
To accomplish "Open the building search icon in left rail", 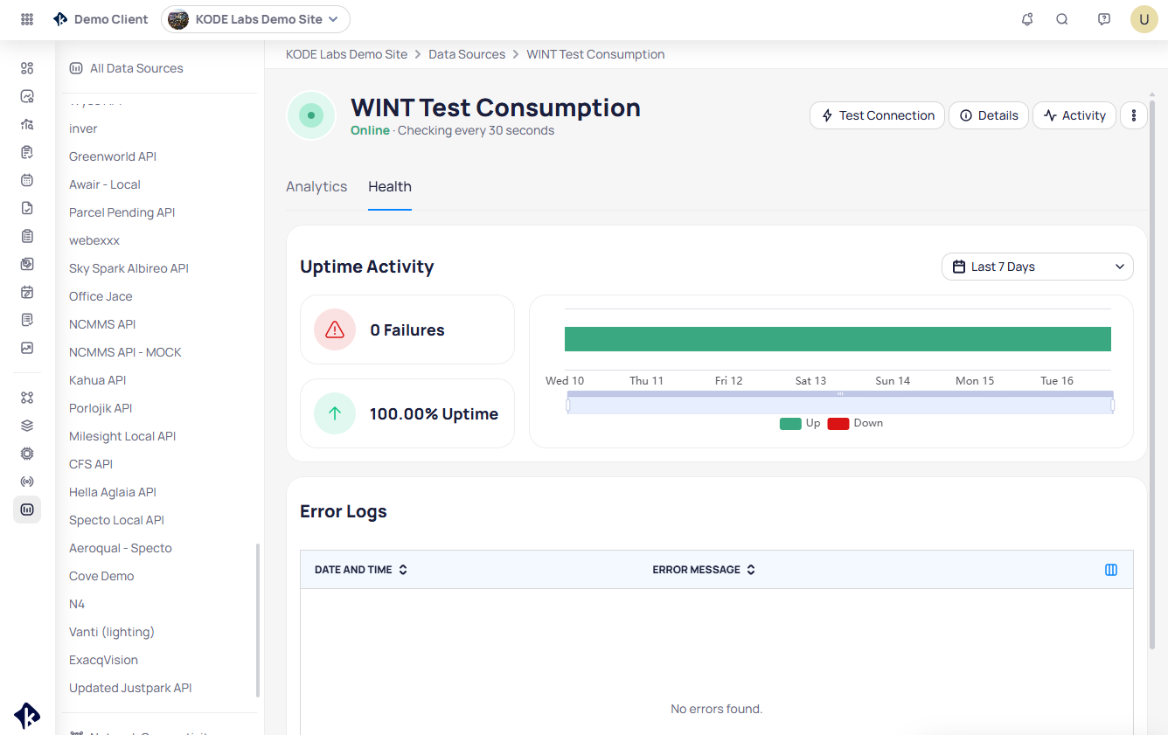I will point(27,124).
